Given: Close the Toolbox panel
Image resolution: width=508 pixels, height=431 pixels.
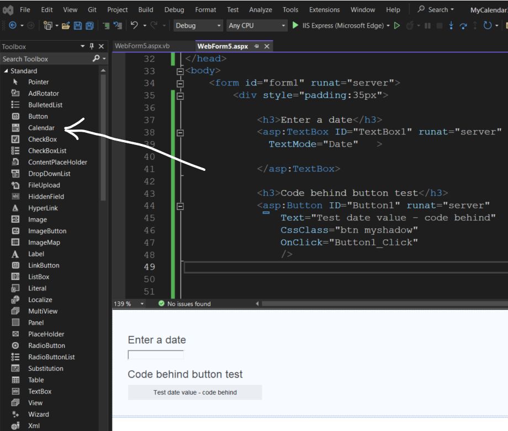Looking at the screenshot, I should click(102, 46).
